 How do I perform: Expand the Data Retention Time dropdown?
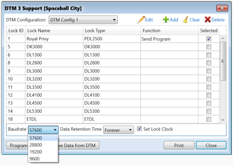(x=131, y=130)
